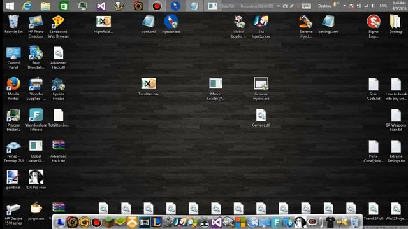
Task: Open Windows Store from the taskbar
Action: click(x=64, y=6)
